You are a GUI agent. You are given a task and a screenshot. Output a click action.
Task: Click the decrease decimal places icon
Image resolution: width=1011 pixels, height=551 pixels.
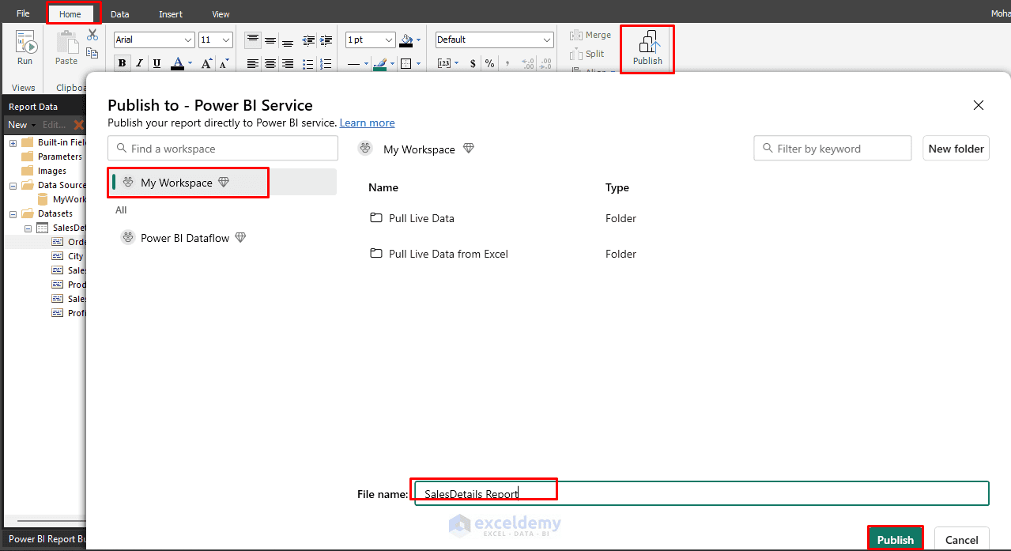545,63
